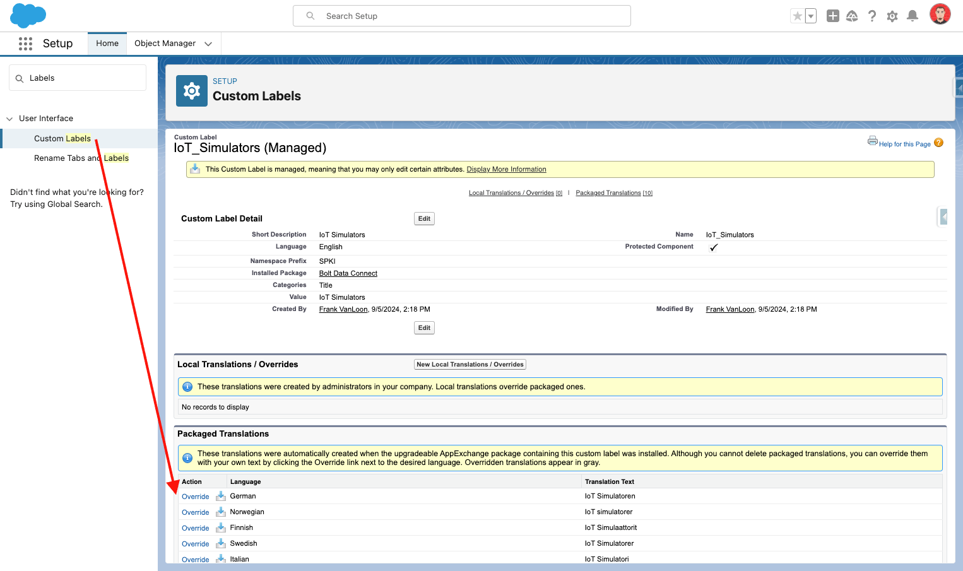Click the search icon in Quick Find box
The height and width of the screenshot is (571, 963).
(20, 78)
